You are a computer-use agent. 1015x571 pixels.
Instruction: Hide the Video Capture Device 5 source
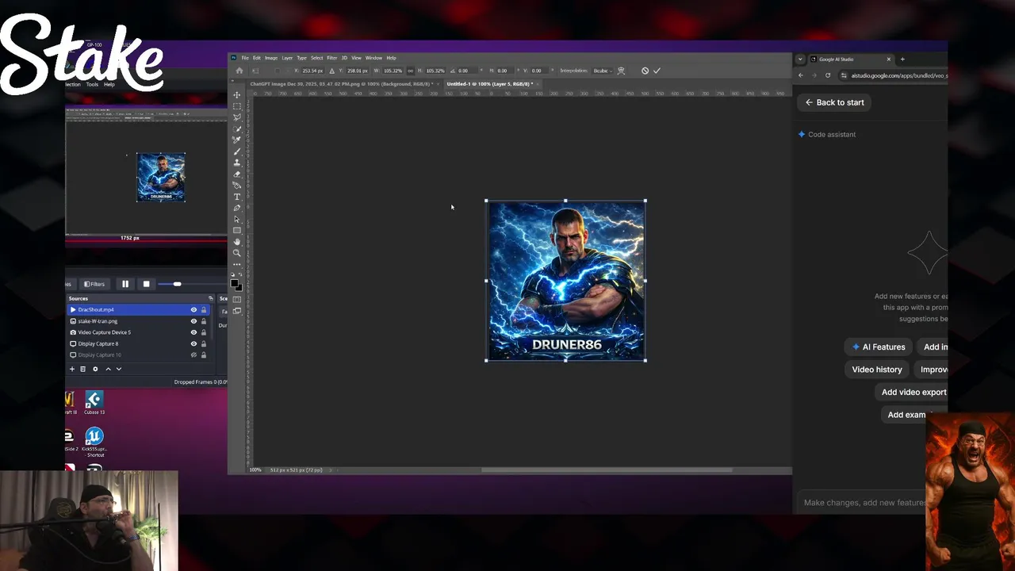tap(193, 332)
